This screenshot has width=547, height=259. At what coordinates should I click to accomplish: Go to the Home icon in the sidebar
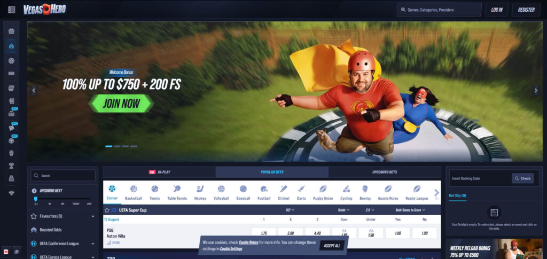click(x=12, y=46)
